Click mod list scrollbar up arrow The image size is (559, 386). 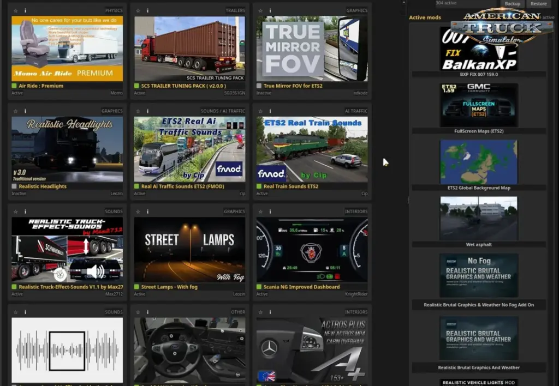point(403,2)
